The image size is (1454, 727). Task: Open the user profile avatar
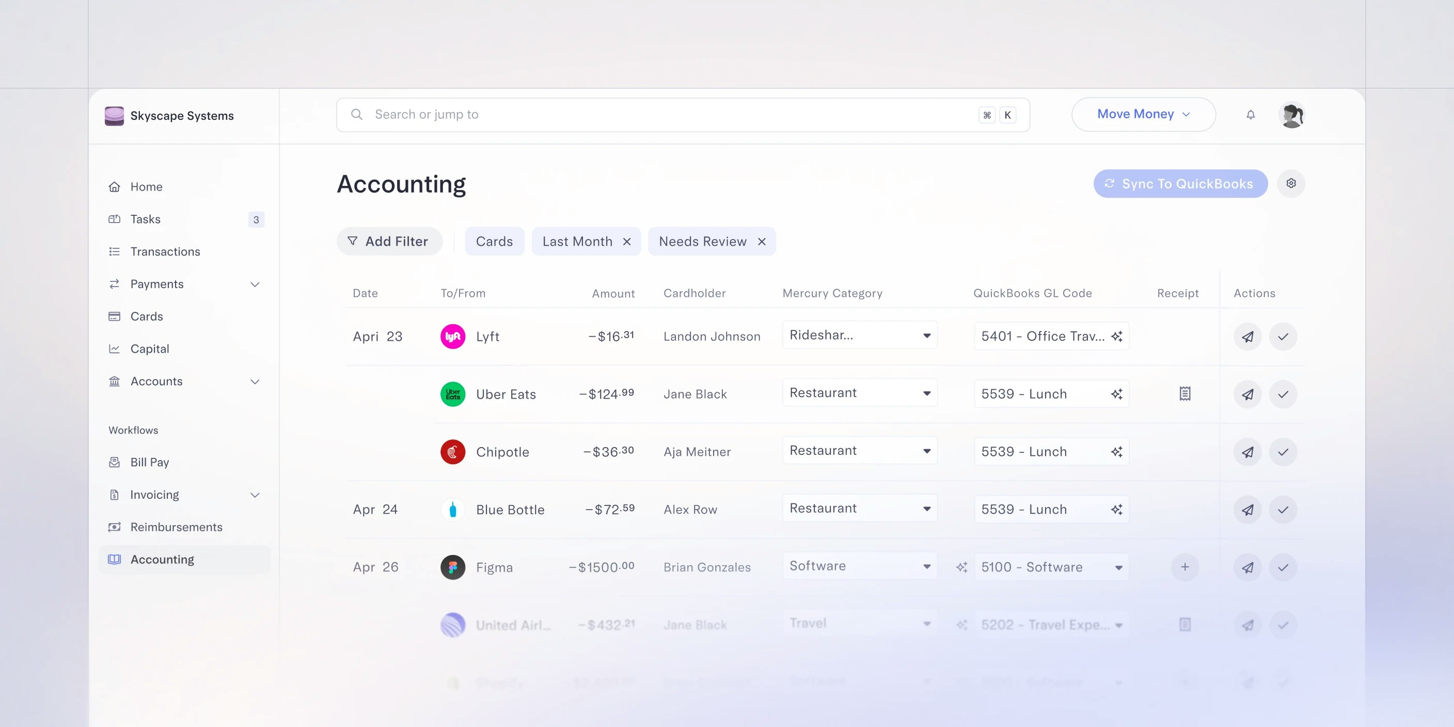pos(1291,115)
